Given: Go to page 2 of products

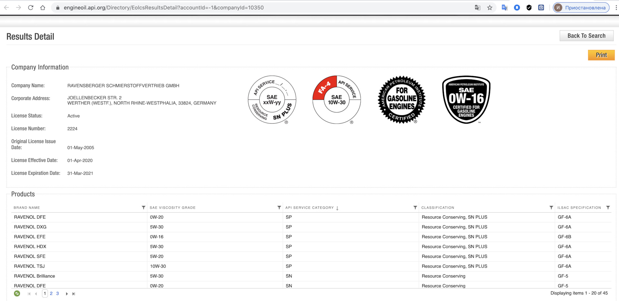Looking at the screenshot, I should (51, 293).
